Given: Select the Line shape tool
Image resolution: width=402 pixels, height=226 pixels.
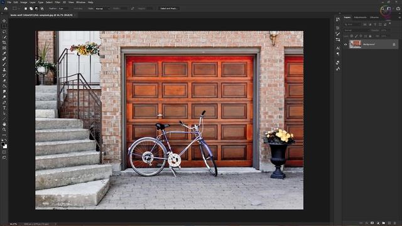Looking at the screenshot, I should tap(4, 119).
